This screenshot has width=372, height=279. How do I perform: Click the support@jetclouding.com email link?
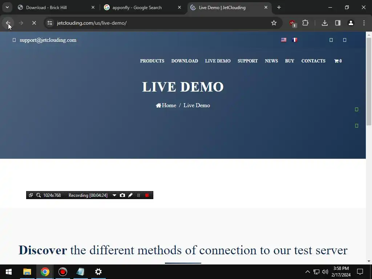tap(48, 40)
